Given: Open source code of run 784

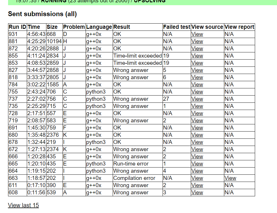Looking at the screenshot, I should click(x=197, y=85).
